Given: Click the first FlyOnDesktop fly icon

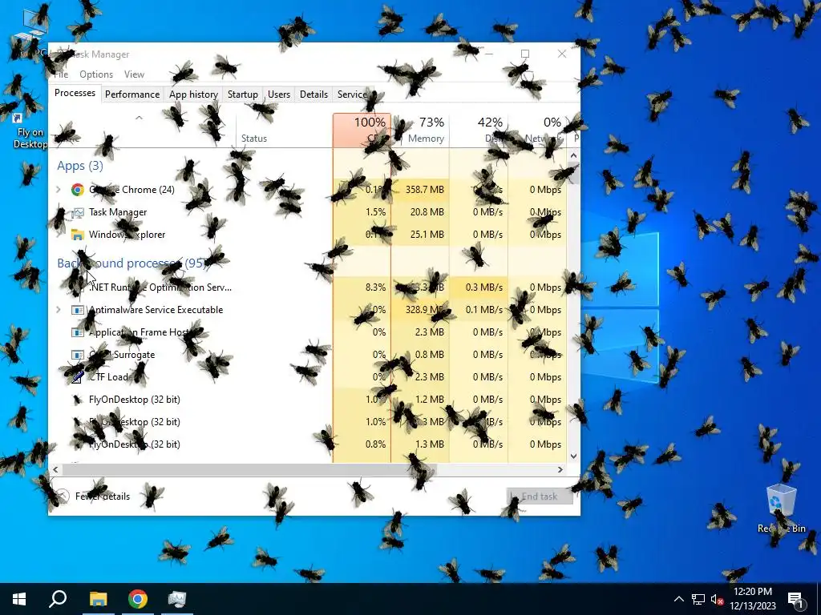Looking at the screenshot, I should click(78, 400).
